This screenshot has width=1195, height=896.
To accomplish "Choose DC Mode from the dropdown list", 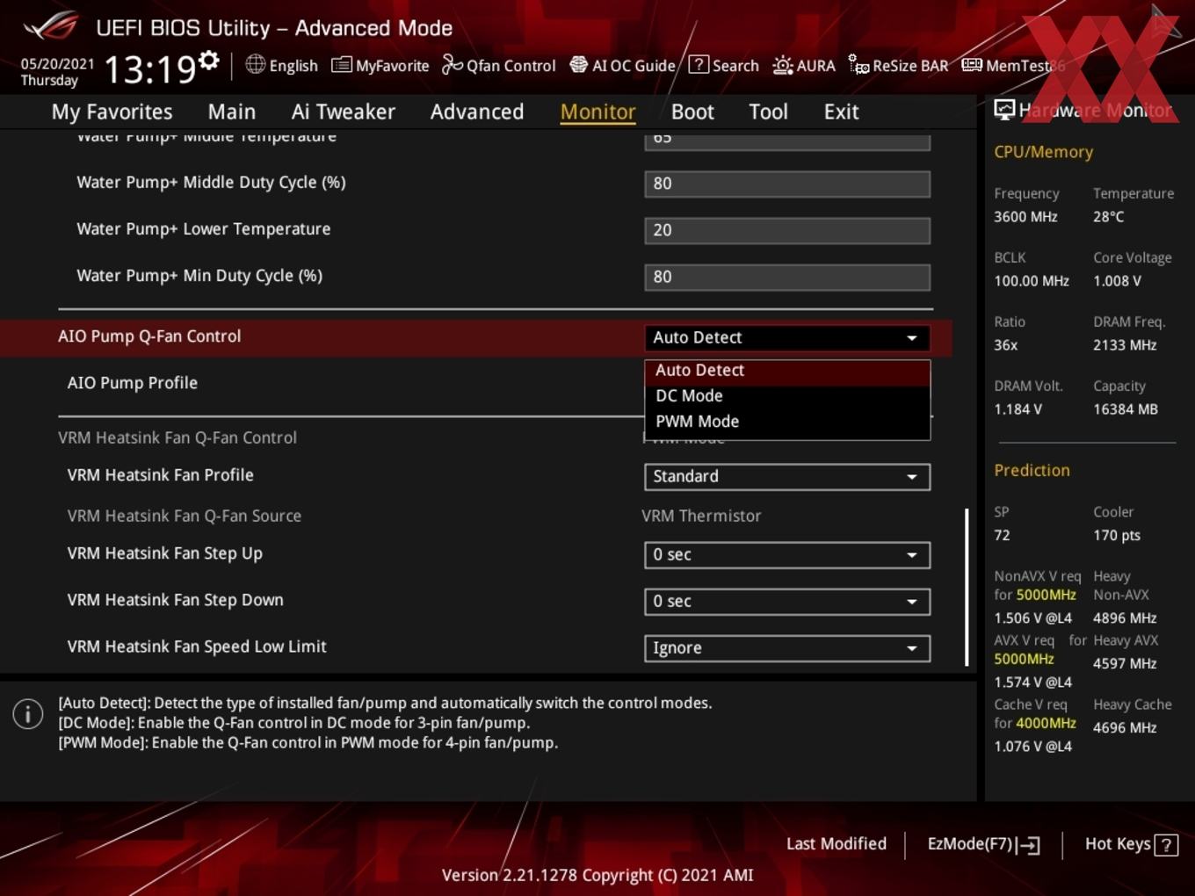I will [x=787, y=396].
